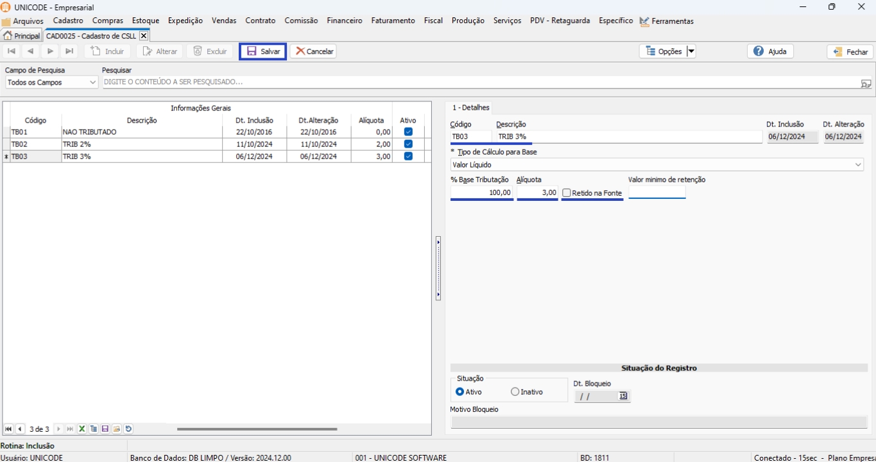
Task: Select the Inativo radio button
Action: coord(515,392)
